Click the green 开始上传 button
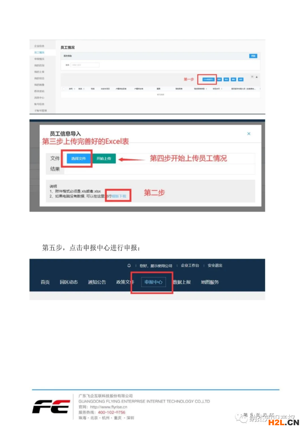The image size is (305, 432). (104, 159)
